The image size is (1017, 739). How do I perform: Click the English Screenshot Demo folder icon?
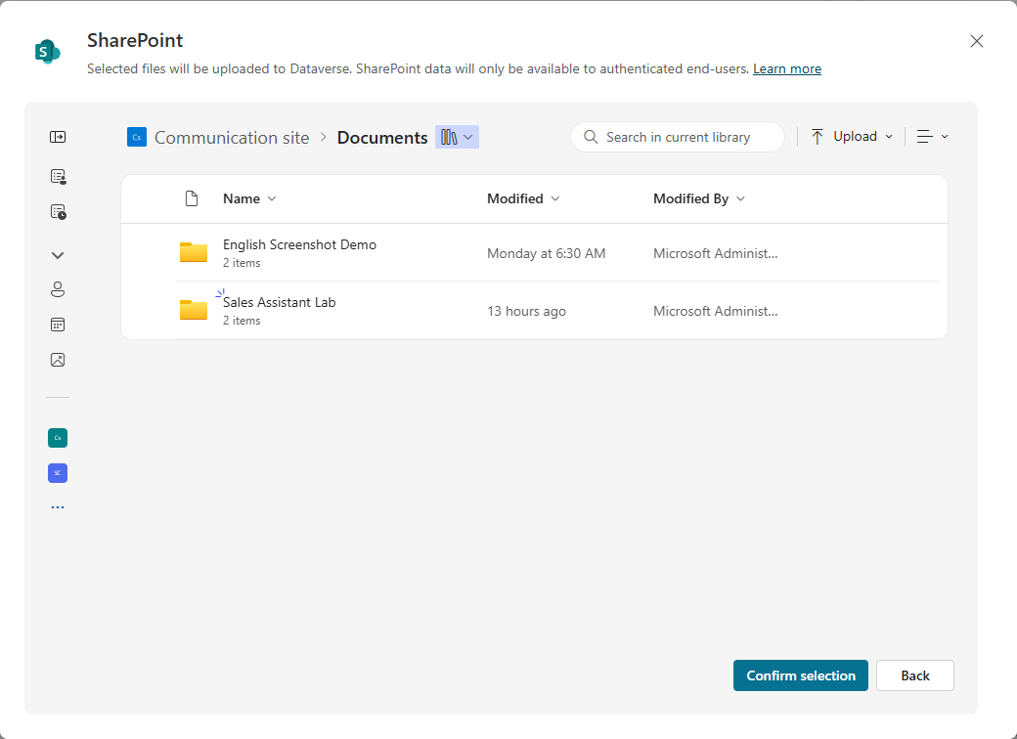194,252
